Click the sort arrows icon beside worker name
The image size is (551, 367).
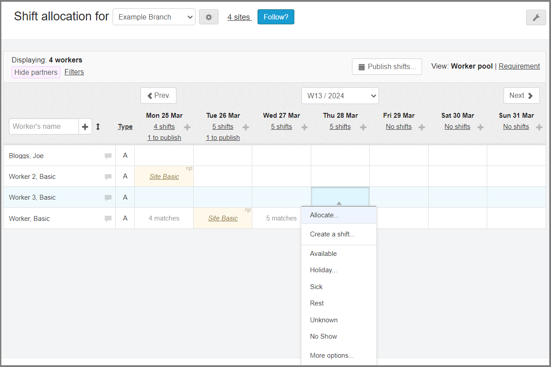click(98, 127)
